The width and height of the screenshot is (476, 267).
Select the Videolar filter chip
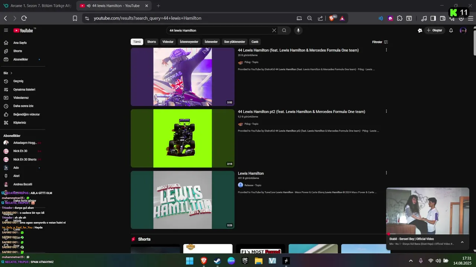click(168, 42)
